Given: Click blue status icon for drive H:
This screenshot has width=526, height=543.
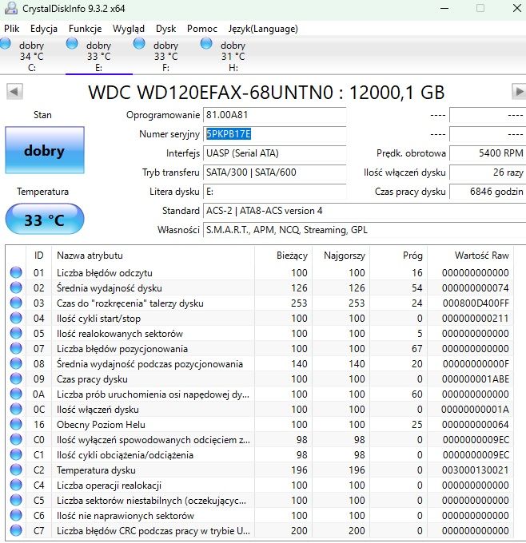Looking at the screenshot, I should pyautogui.click(x=206, y=44).
